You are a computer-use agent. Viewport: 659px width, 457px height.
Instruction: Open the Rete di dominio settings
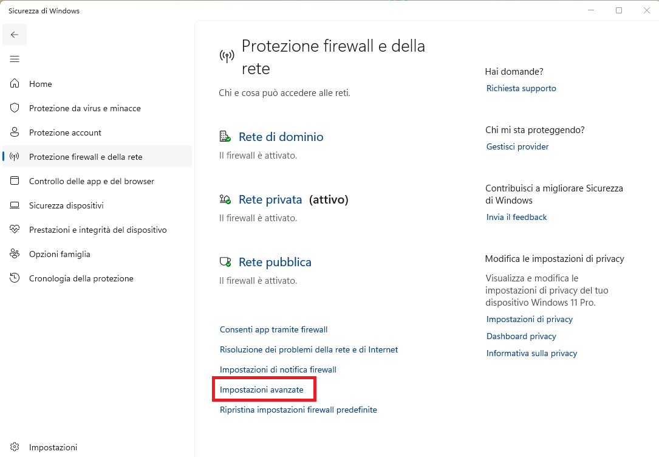pyautogui.click(x=281, y=137)
